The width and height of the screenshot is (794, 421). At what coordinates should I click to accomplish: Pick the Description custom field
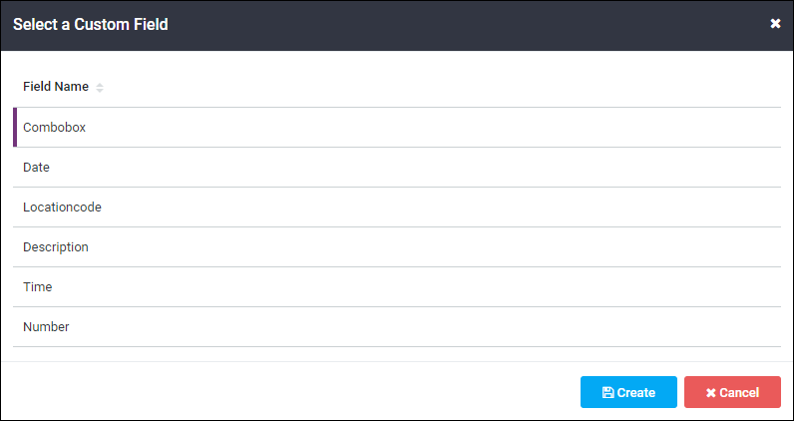pyautogui.click(x=397, y=247)
